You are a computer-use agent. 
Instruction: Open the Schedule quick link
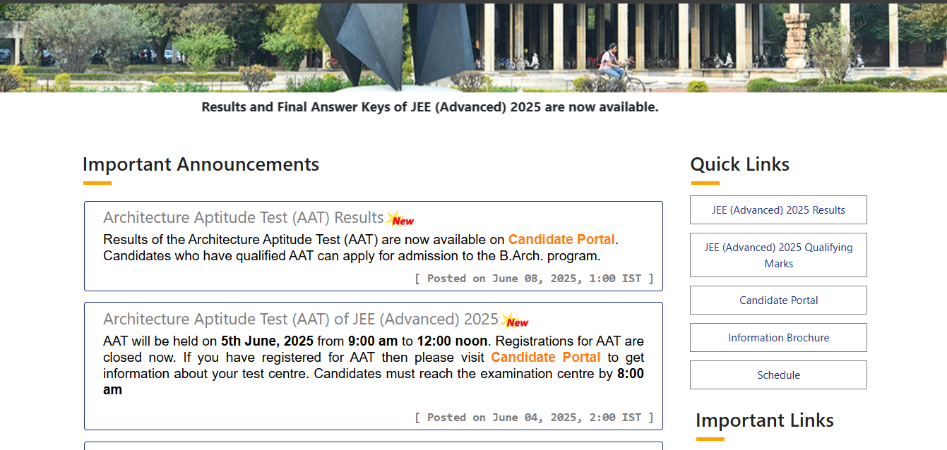click(778, 375)
